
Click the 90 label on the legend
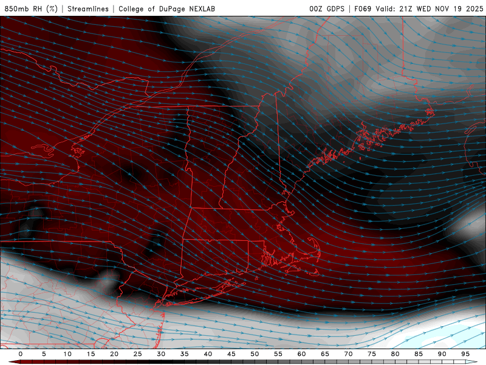coord(442,354)
